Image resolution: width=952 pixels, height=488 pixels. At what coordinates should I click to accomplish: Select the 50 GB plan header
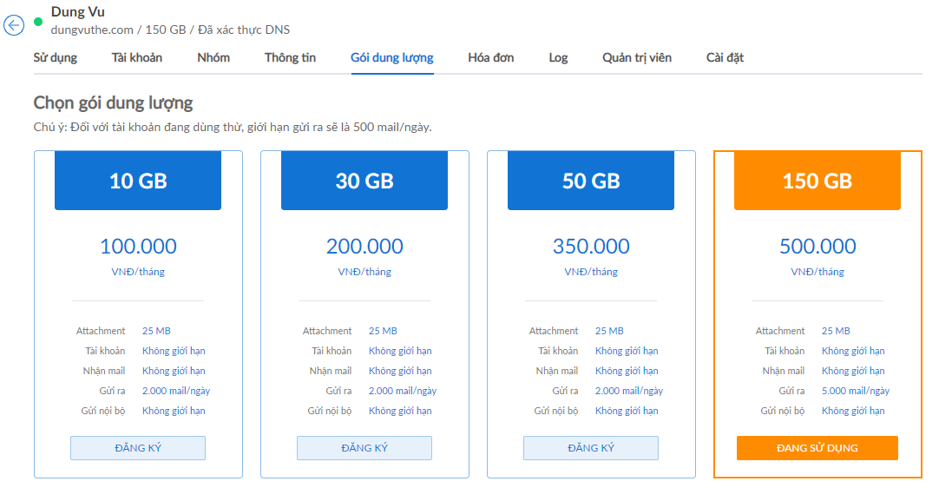pyautogui.click(x=591, y=181)
